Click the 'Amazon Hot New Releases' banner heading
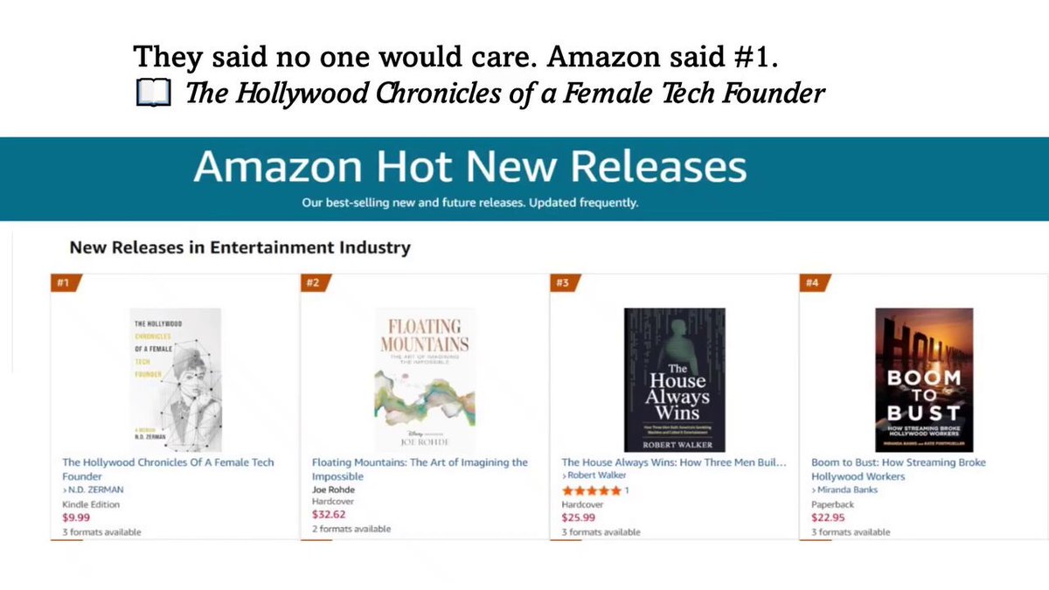Screen dimensions: 1049x590 (469, 166)
